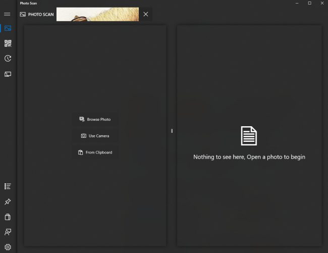Image resolution: width=328 pixels, height=253 pixels.
Task: Click Use Camera button
Action: pyautogui.click(x=95, y=136)
